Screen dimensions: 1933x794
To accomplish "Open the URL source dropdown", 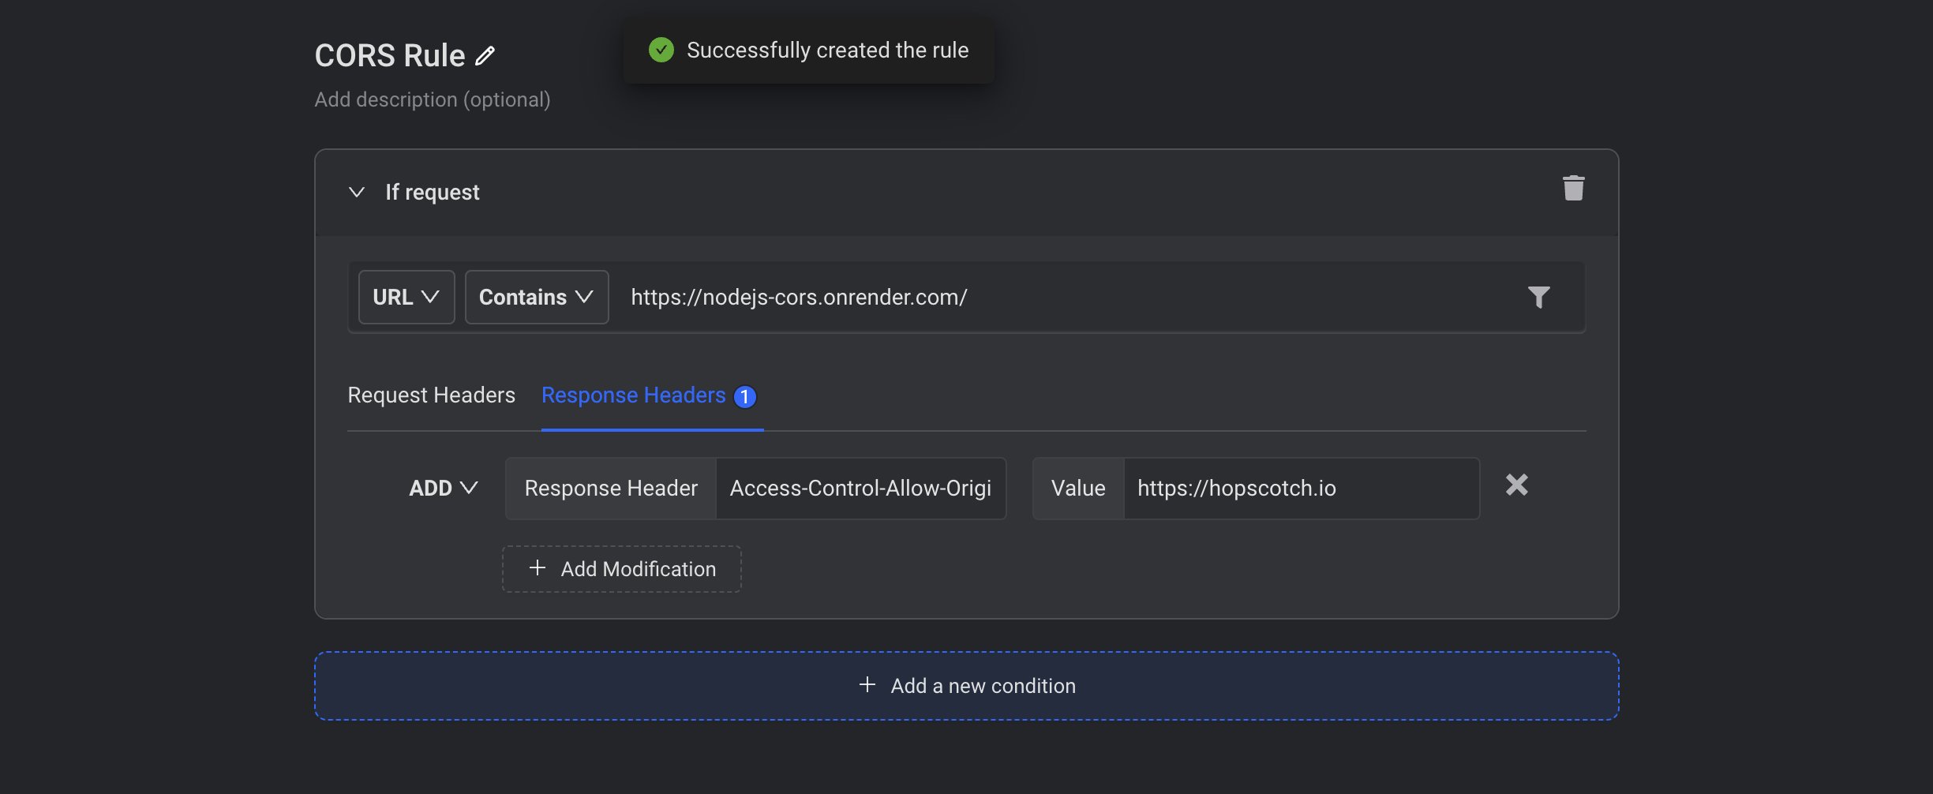I will point(406,297).
